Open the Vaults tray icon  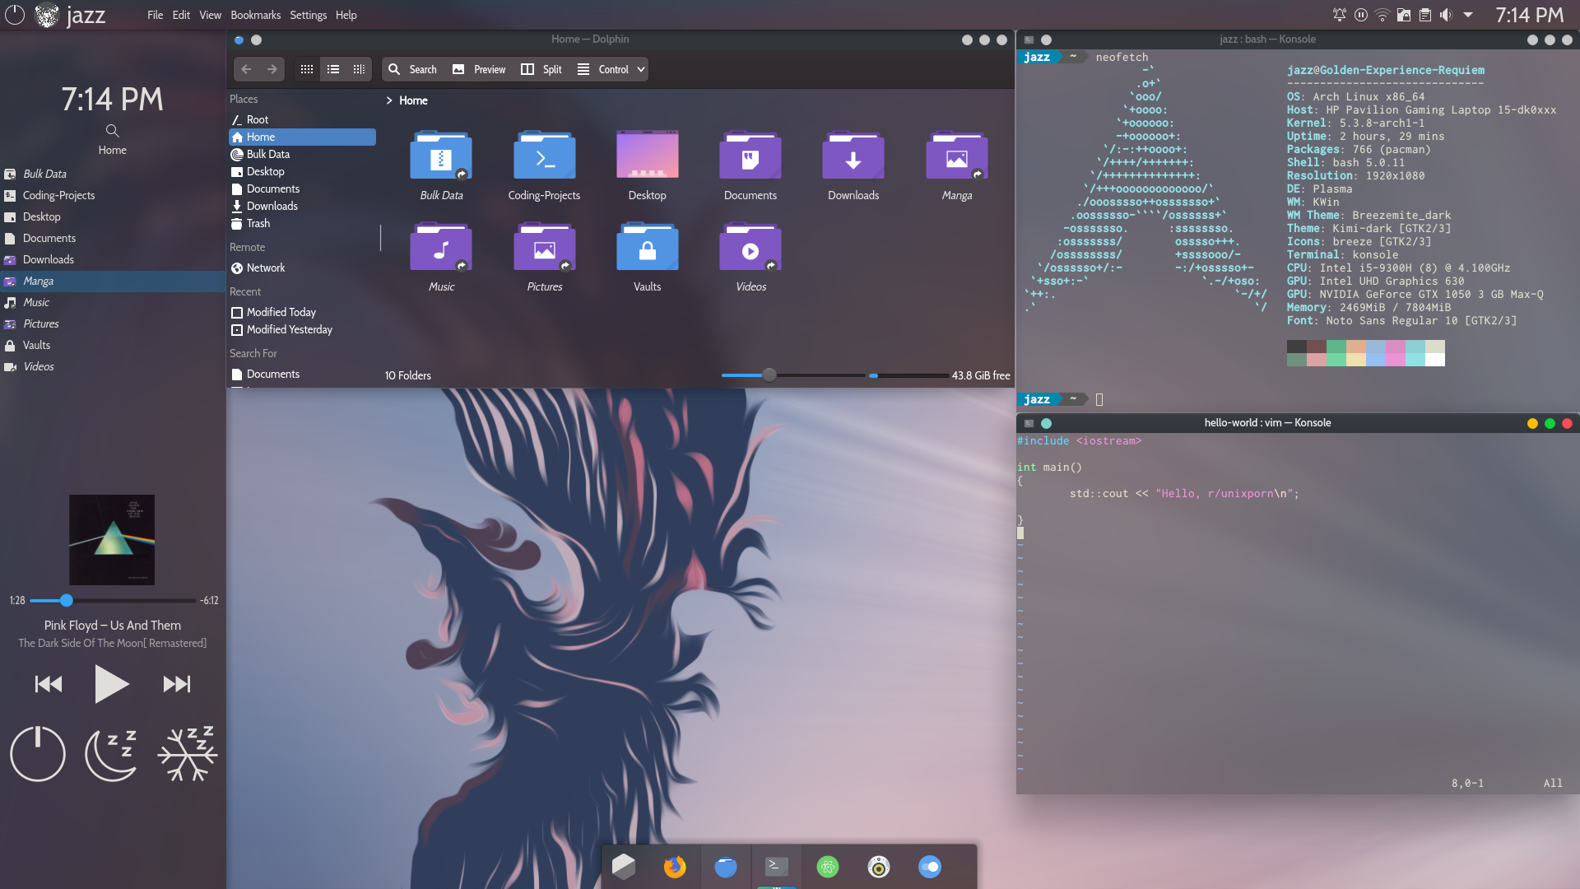1404,15
